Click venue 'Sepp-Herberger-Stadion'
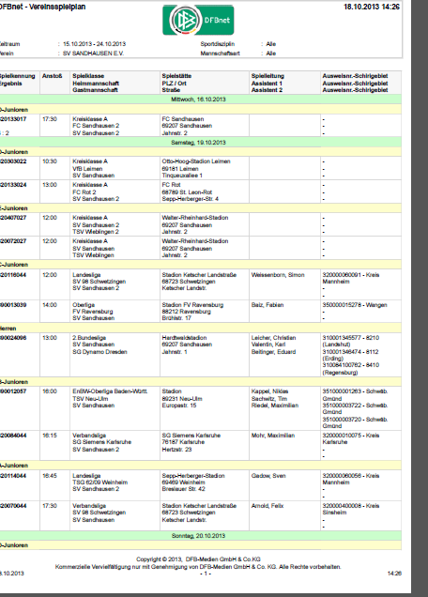Viewport: 428px width, 597px height. (x=193, y=476)
